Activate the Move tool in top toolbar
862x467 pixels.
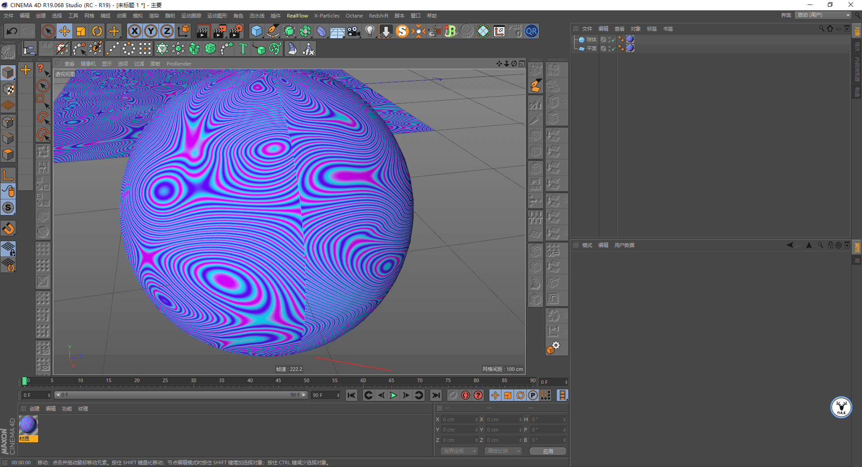coord(65,31)
